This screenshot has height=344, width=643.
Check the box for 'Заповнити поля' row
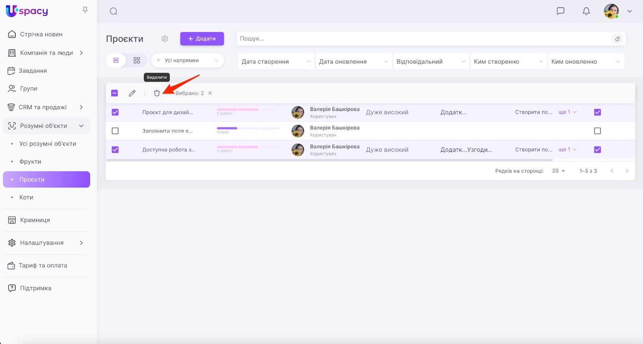[115, 131]
